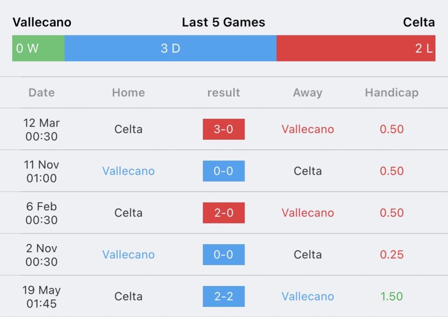Select the Handicap column header
Viewport: 448px width, 317px height.
pos(392,93)
